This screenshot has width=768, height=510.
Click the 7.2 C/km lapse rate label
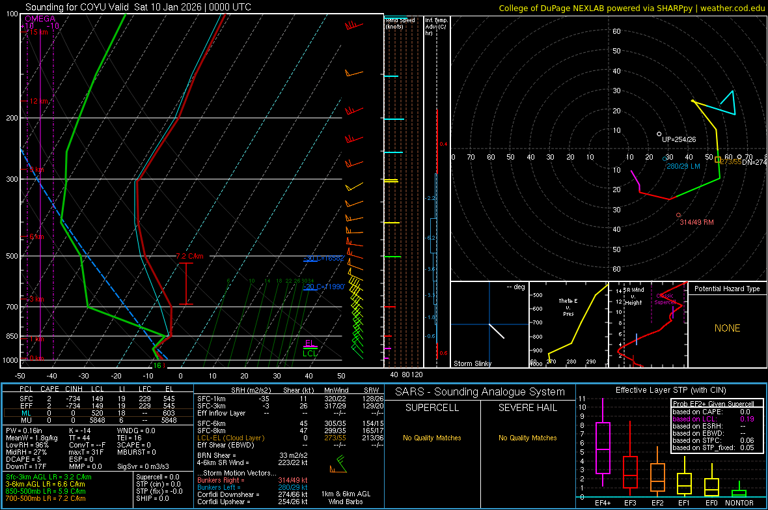189,256
